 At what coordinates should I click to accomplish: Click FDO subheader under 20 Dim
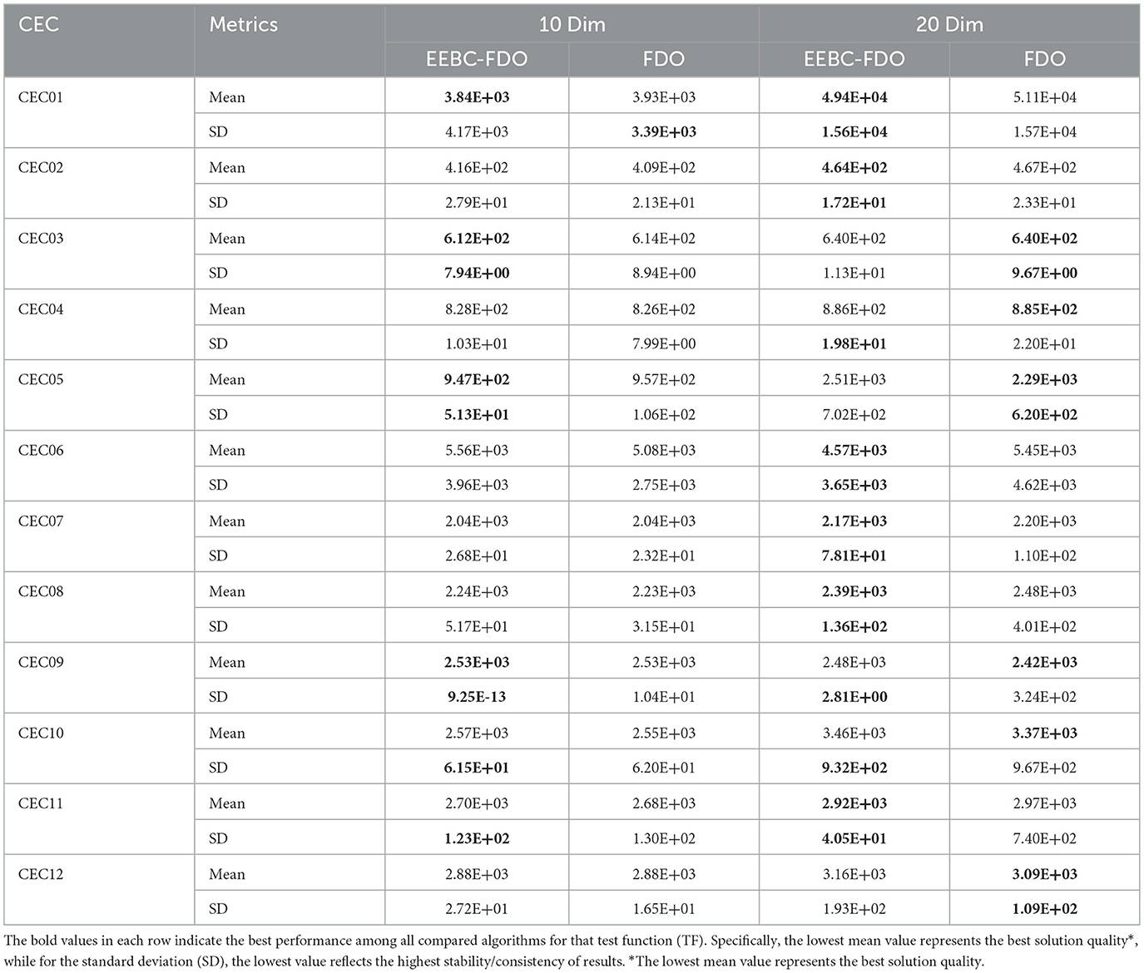[1044, 59]
